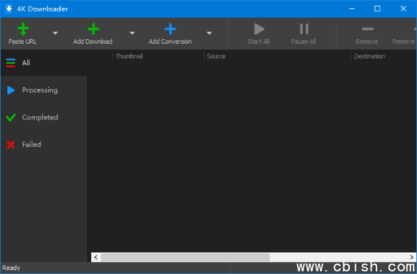Click the blue Add Conversion plus icon
Viewport: 417px width, 274px height.
point(170,29)
